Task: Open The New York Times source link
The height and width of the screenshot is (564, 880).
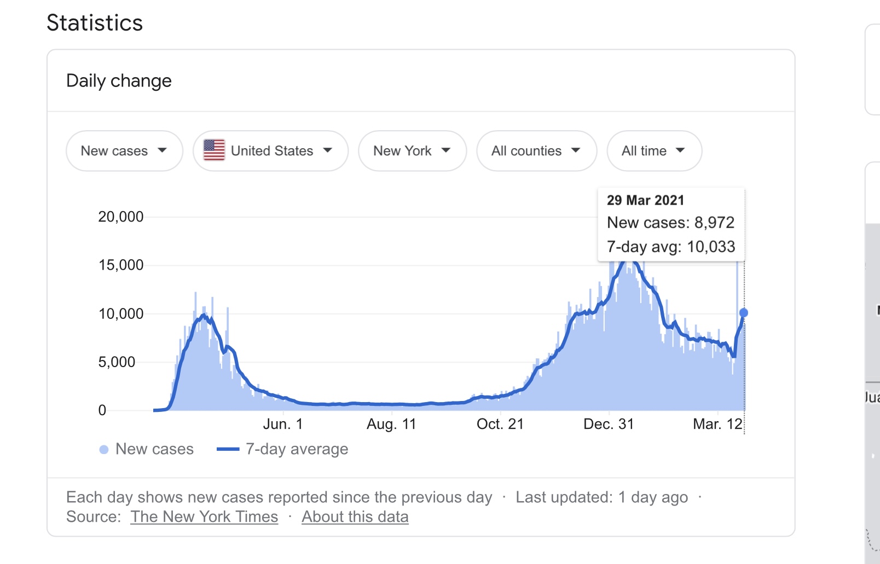Action: tap(204, 517)
